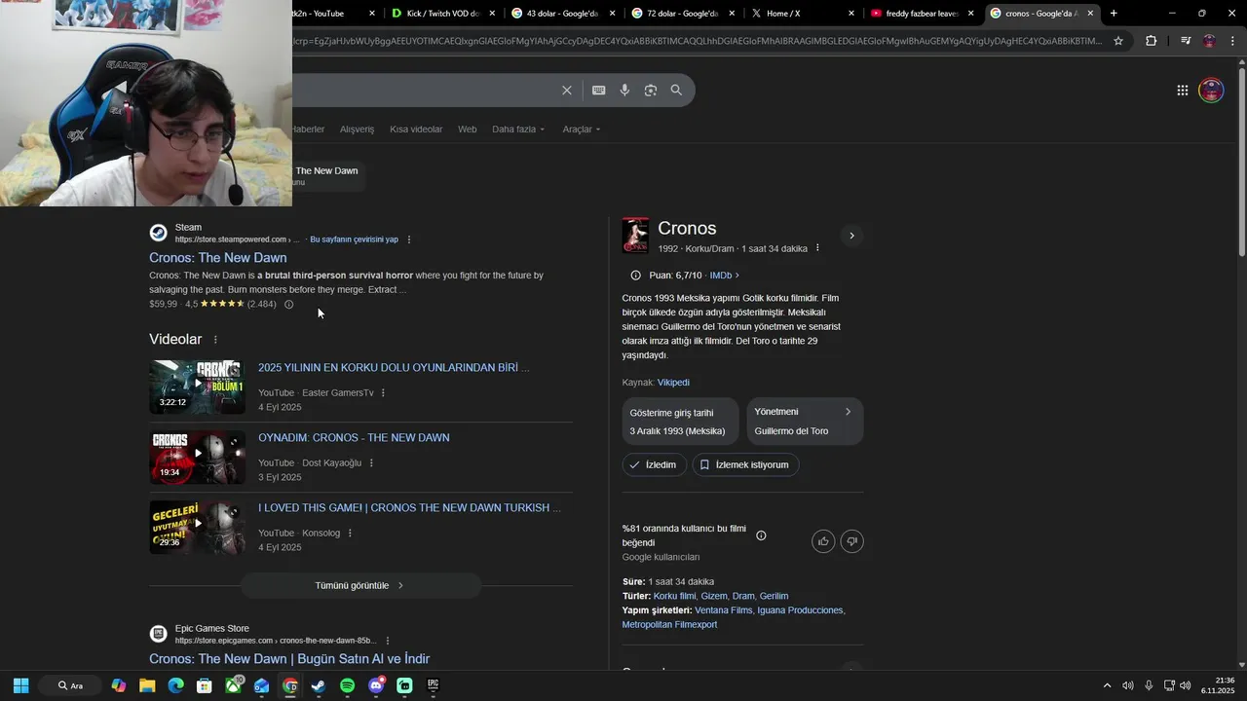Open options for the Konsolog video

[x=350, y=534]
